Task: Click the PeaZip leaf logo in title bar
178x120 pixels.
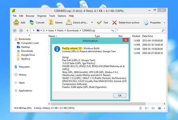Action: [13, 11]
